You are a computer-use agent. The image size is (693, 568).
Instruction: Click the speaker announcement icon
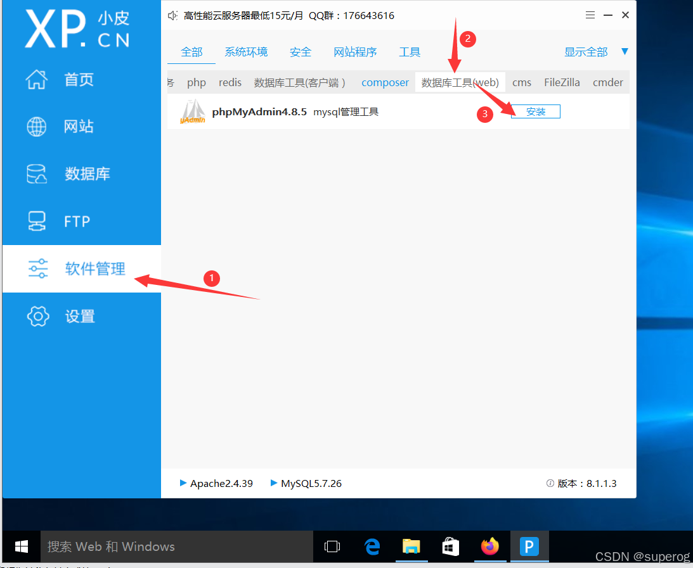tap(172, 15)
